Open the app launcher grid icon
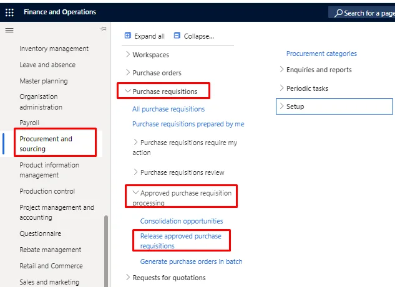This screenshot has width=395, height=287. point(9,12)
